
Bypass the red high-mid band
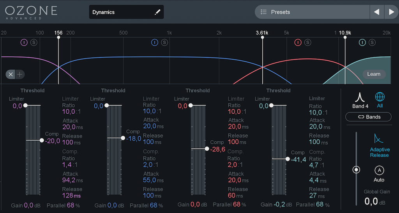pos(298,42)
